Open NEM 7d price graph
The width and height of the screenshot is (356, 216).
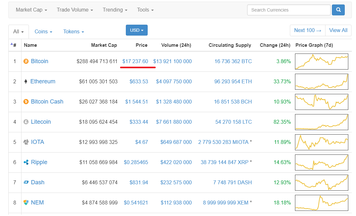coord(321,203)
